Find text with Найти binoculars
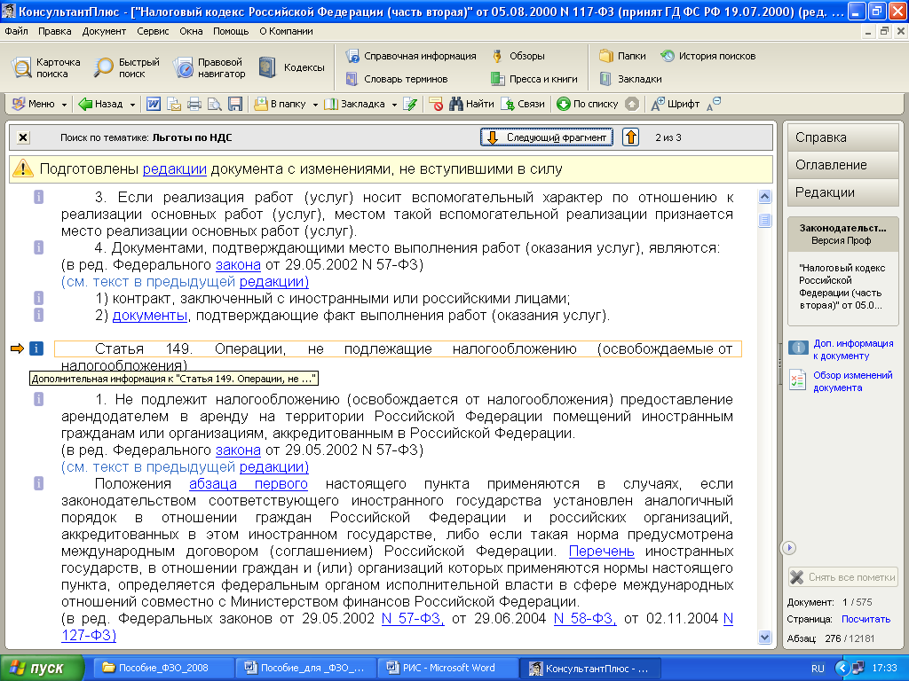 pyautogui.click(x=471, y=105)
